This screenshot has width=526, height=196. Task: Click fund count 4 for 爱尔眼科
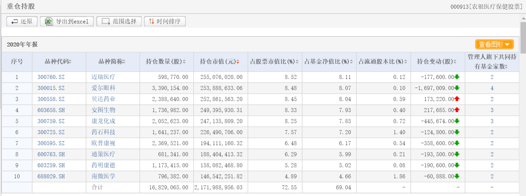(492, 88)
